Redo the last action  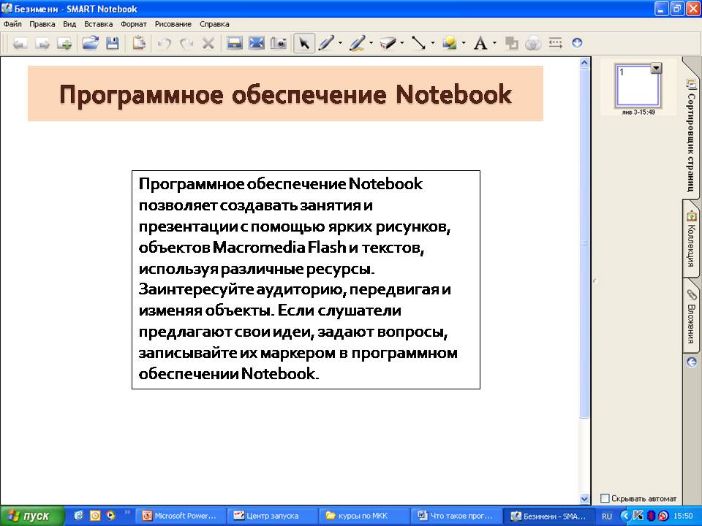186,43
